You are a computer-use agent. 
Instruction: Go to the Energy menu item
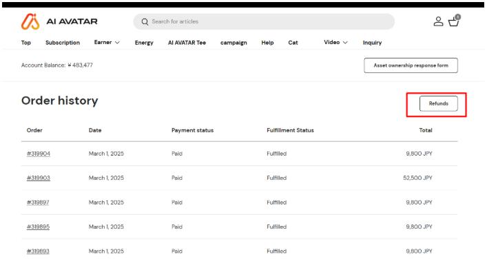(x=144, y=43)
